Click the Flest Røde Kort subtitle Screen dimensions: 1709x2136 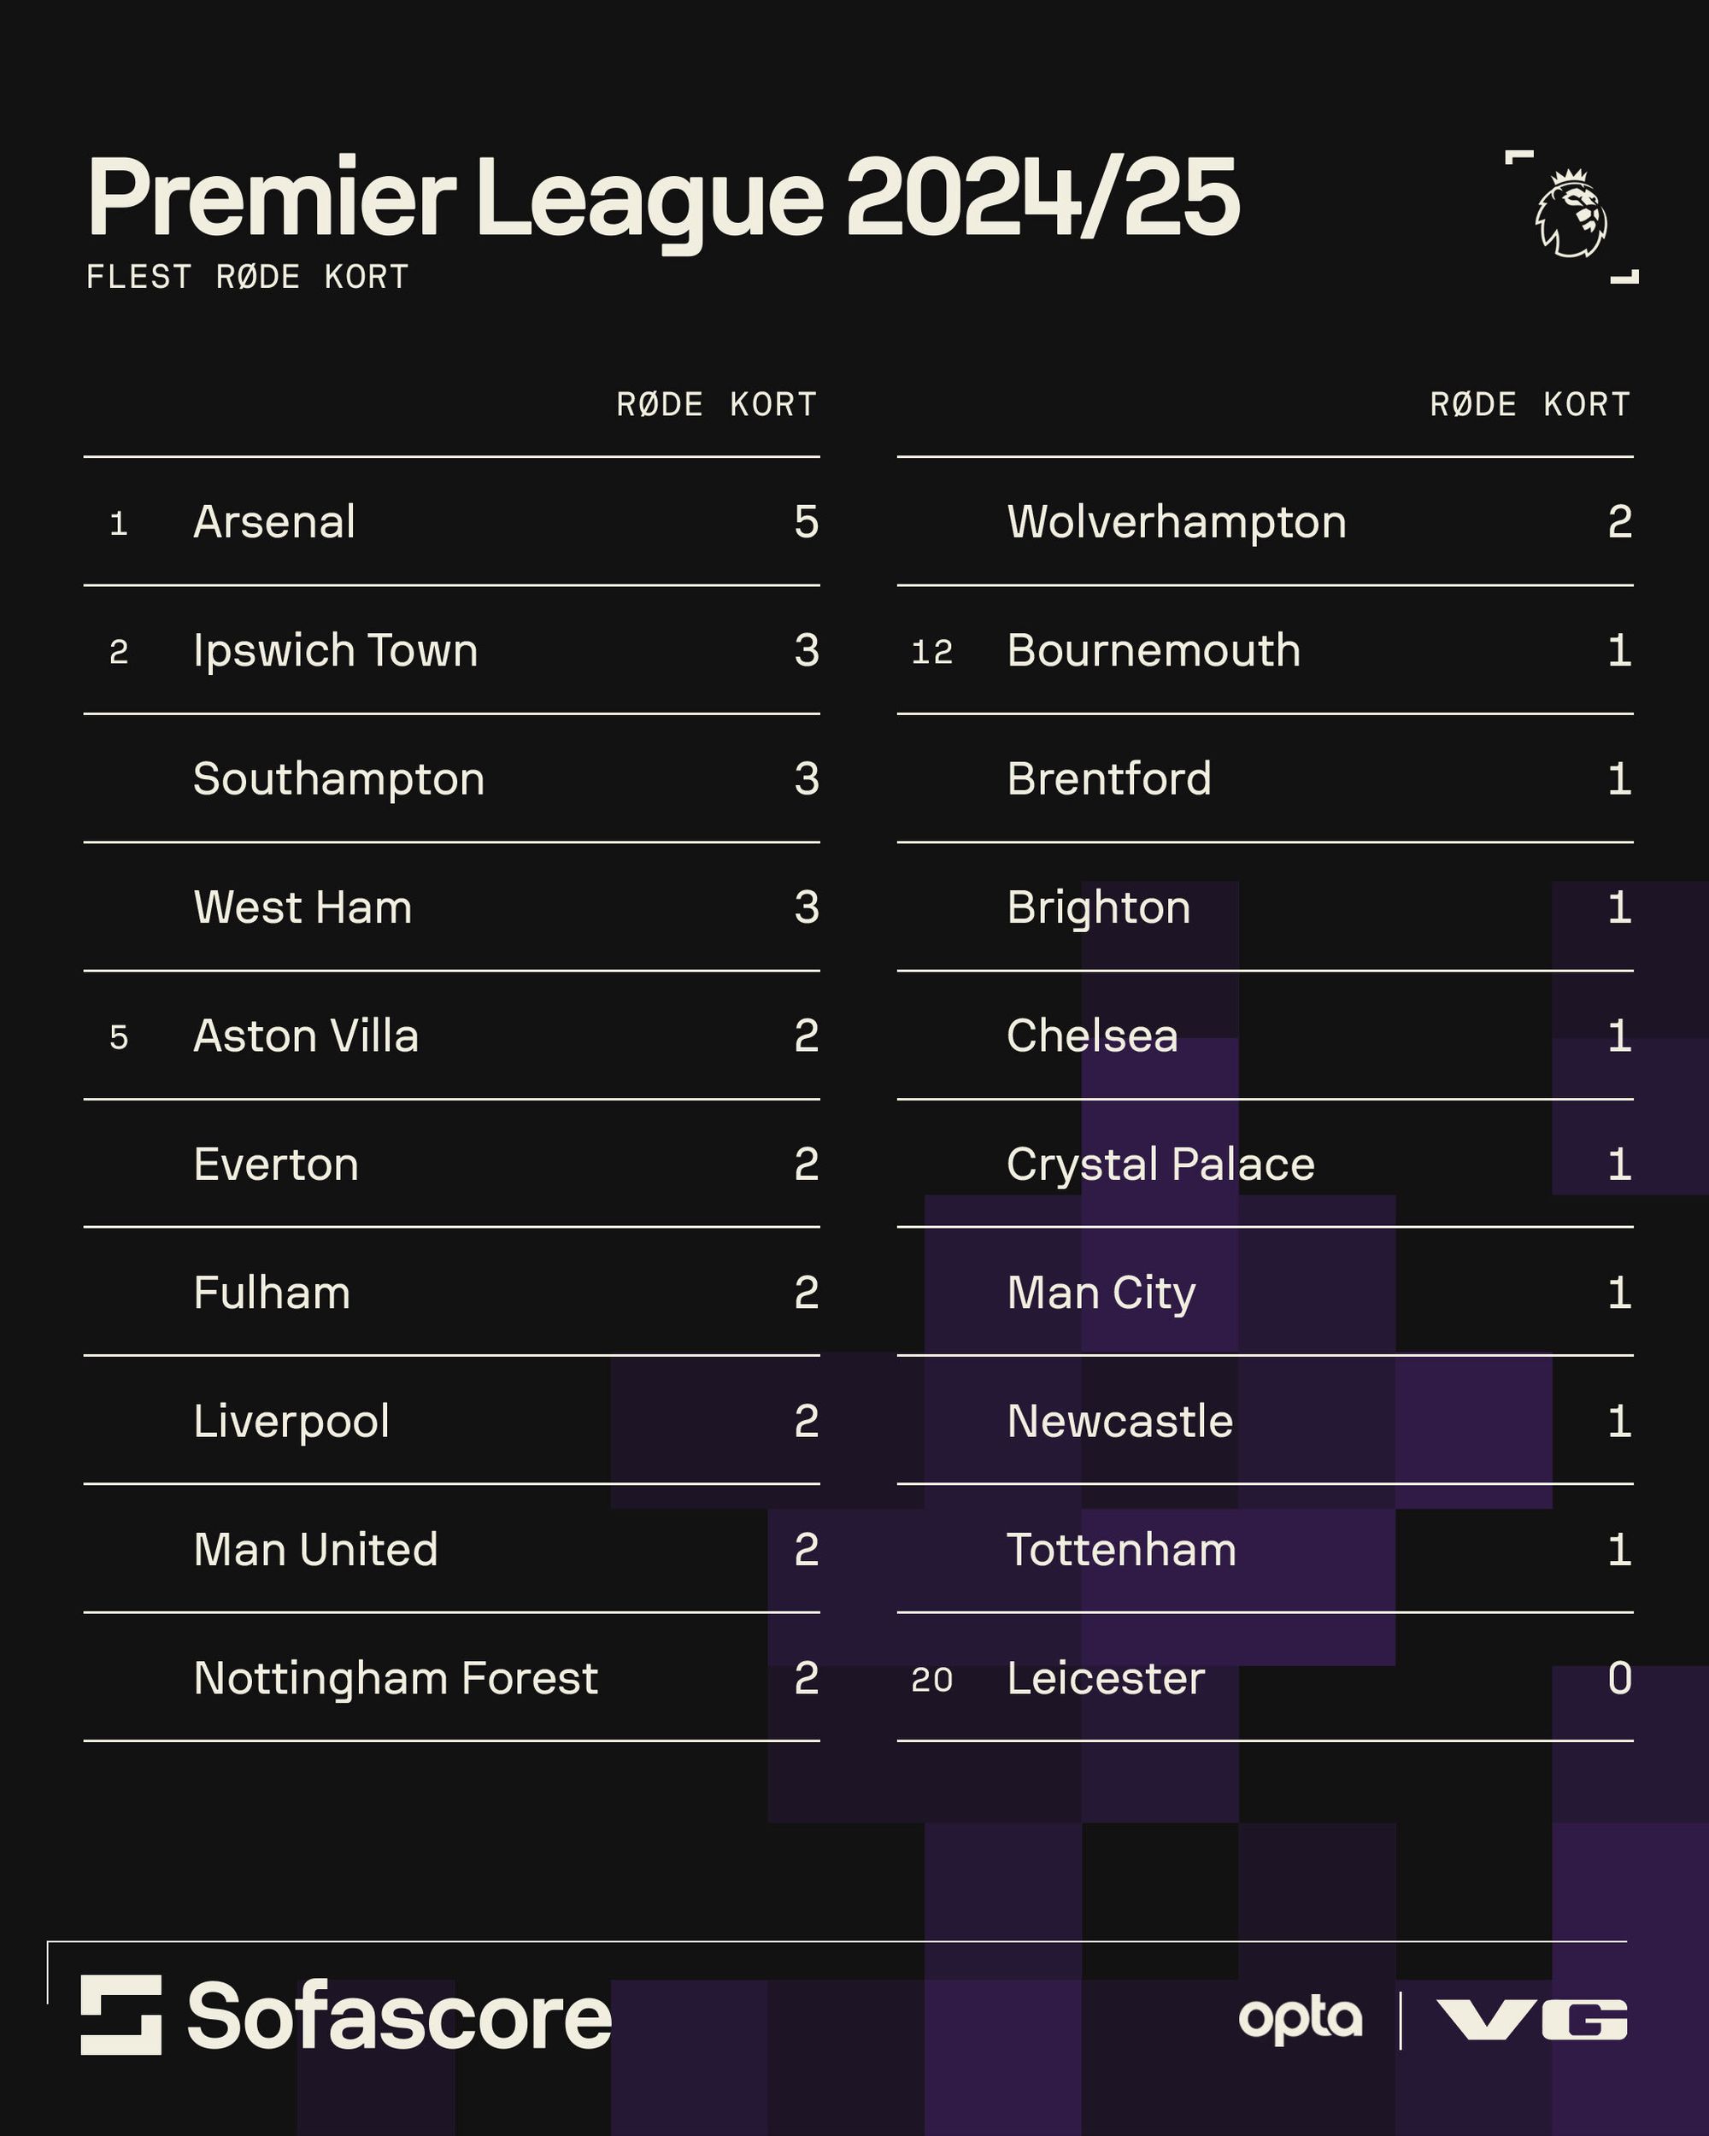click(248, 278)
